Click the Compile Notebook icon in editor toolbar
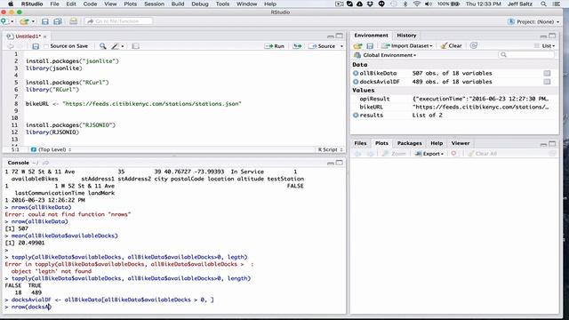The width and height of the screenshot is (569, 320). point(135,46)
